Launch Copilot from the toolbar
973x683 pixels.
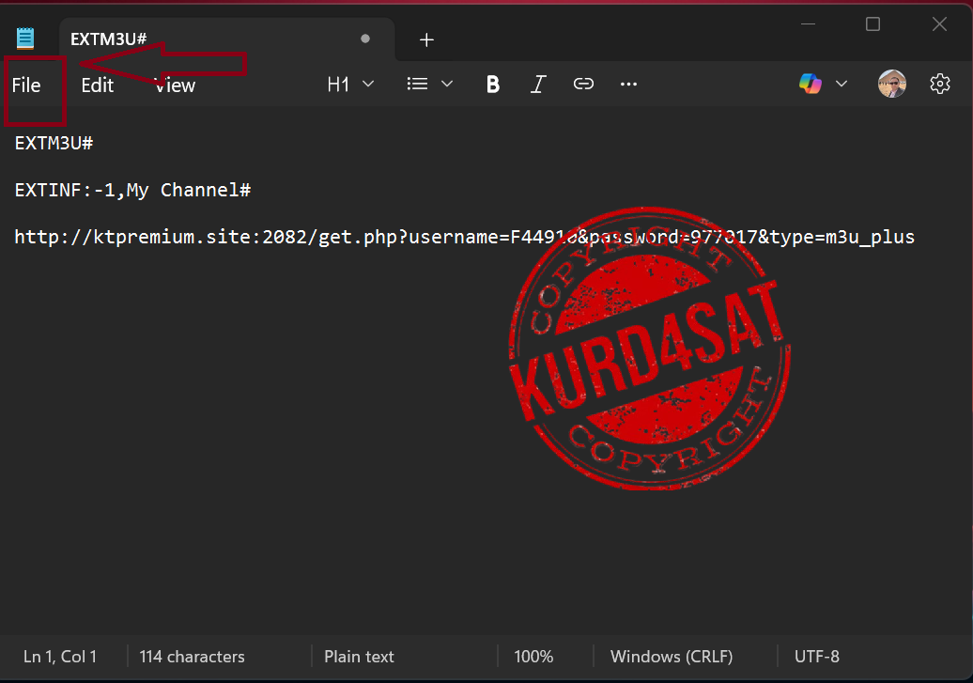pyautogui.click(x=810, y=84)
